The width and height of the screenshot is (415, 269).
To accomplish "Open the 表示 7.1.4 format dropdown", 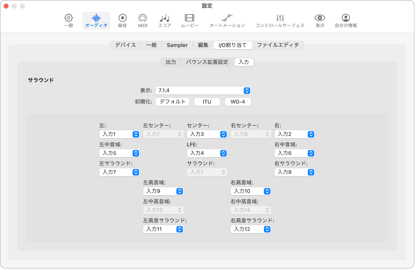I will click(x=203, y=91).
